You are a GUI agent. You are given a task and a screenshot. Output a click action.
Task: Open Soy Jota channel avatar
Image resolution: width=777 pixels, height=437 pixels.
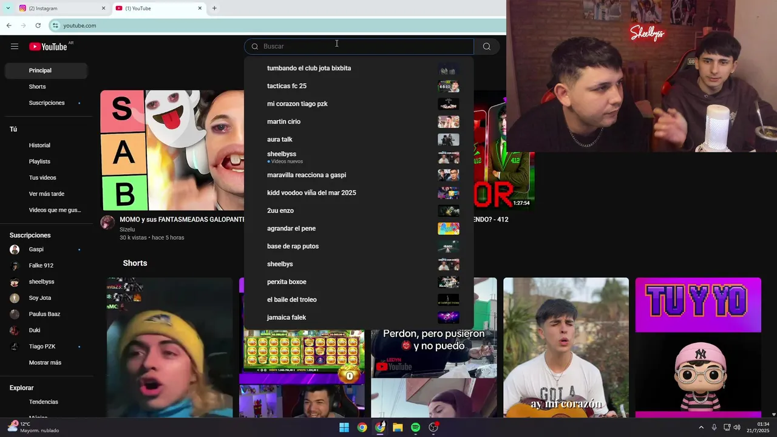click(15, 298)
